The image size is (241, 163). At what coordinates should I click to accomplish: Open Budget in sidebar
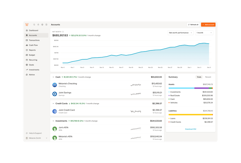coord(37,55)
